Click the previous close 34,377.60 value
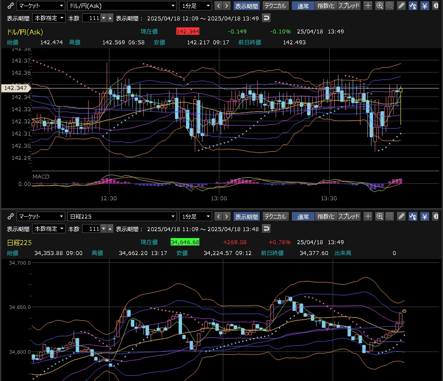 [x=314, y=253]
